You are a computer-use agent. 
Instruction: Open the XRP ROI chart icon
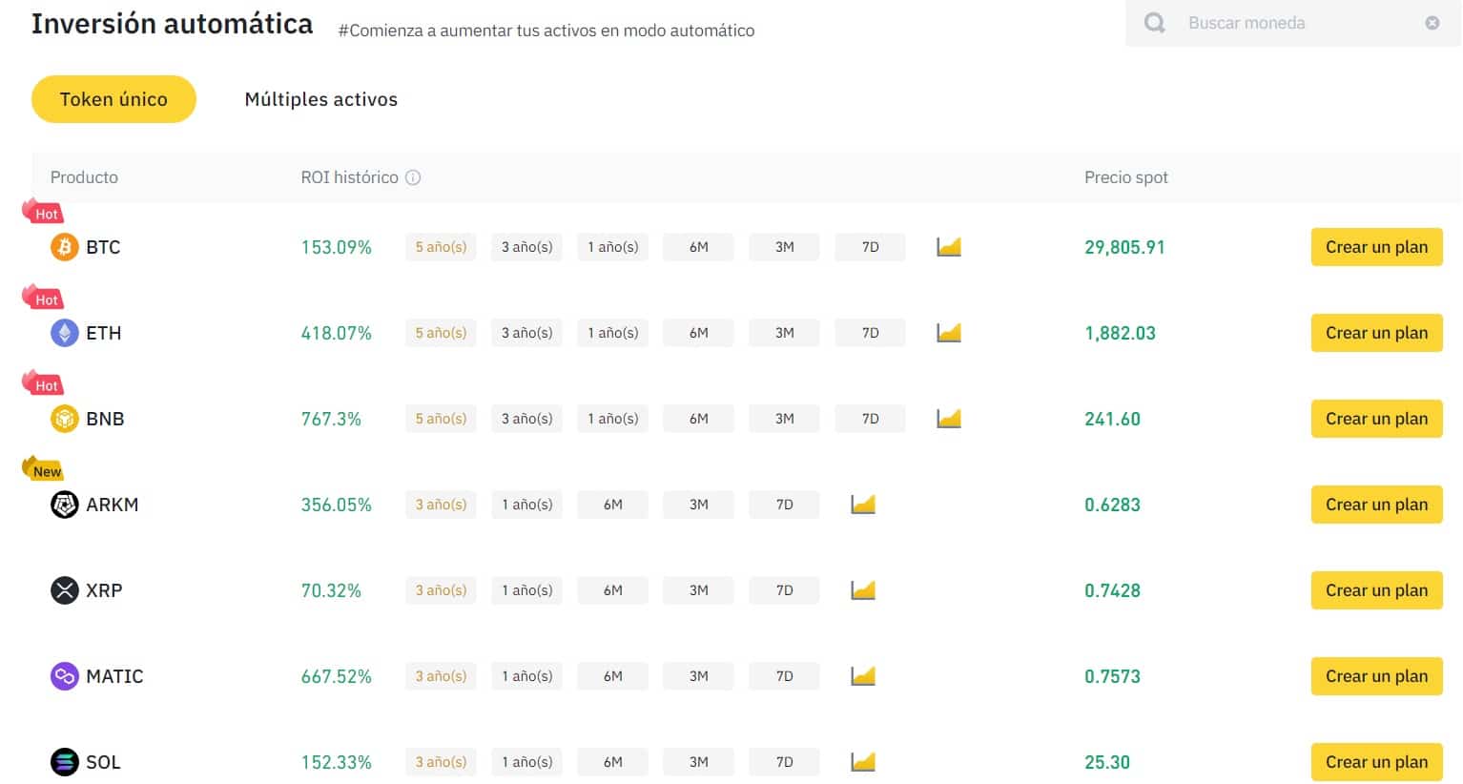click(x=863, y=590)
